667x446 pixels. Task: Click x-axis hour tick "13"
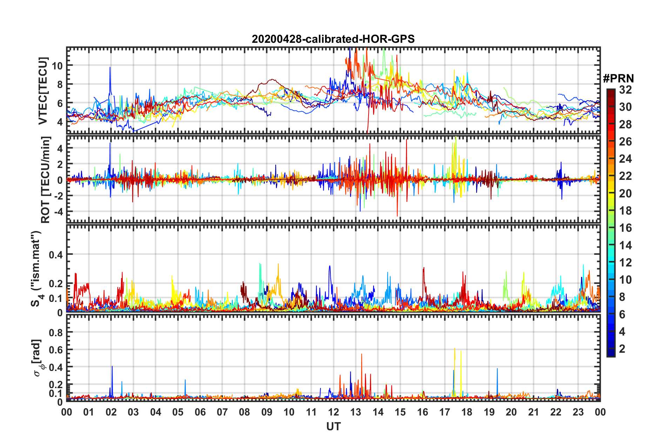click(x=356, y=412)
